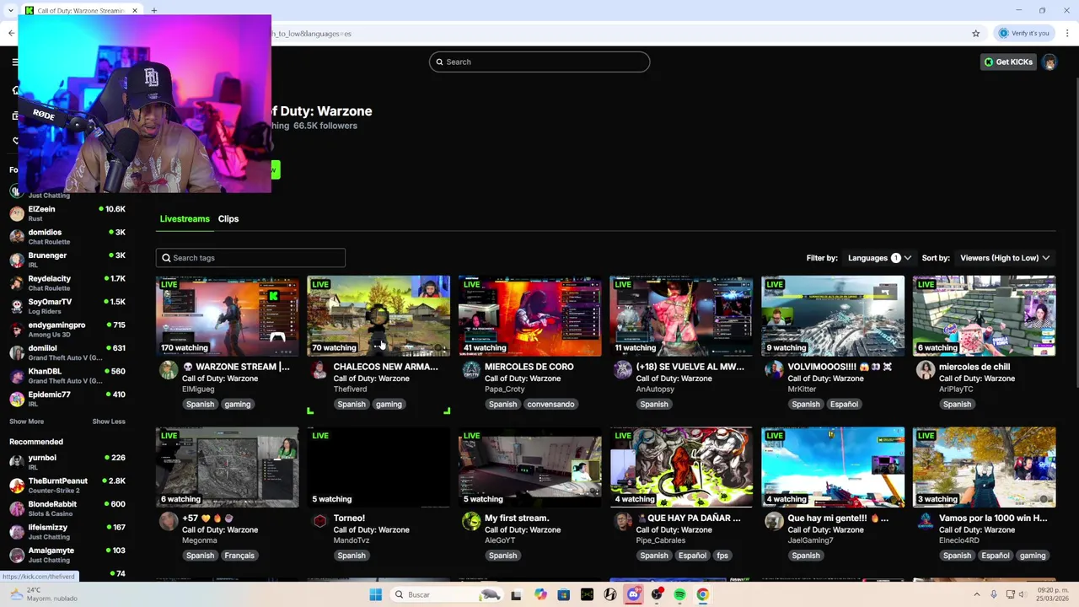Open the VOLVIMOOOS stream thumbnail by MrKitter
This screenshot has height=607, width=1079.
[833, 316]
